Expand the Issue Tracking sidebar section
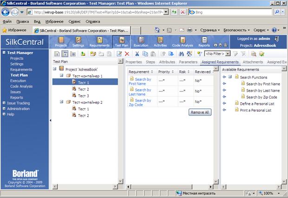Viewport: 288px width, 198px height. (x=4, y=103)
